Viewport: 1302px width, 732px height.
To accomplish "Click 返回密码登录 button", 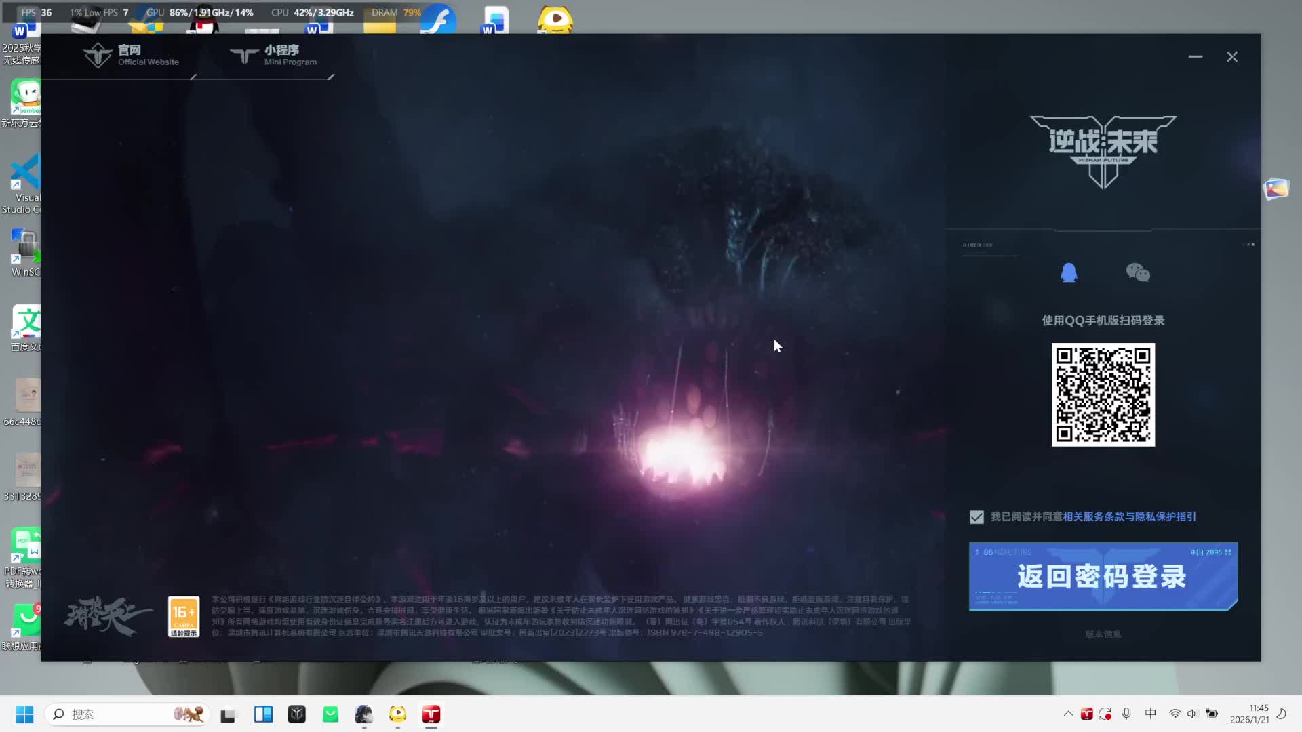I will (1103, 576).
